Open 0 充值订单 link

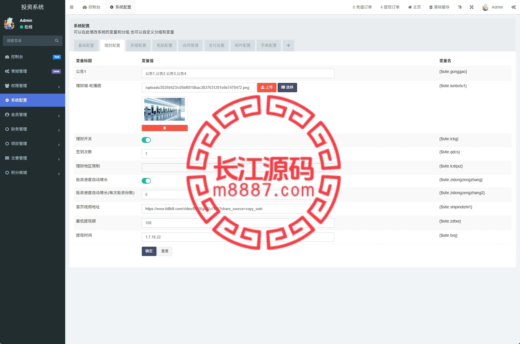pos(362,7)
